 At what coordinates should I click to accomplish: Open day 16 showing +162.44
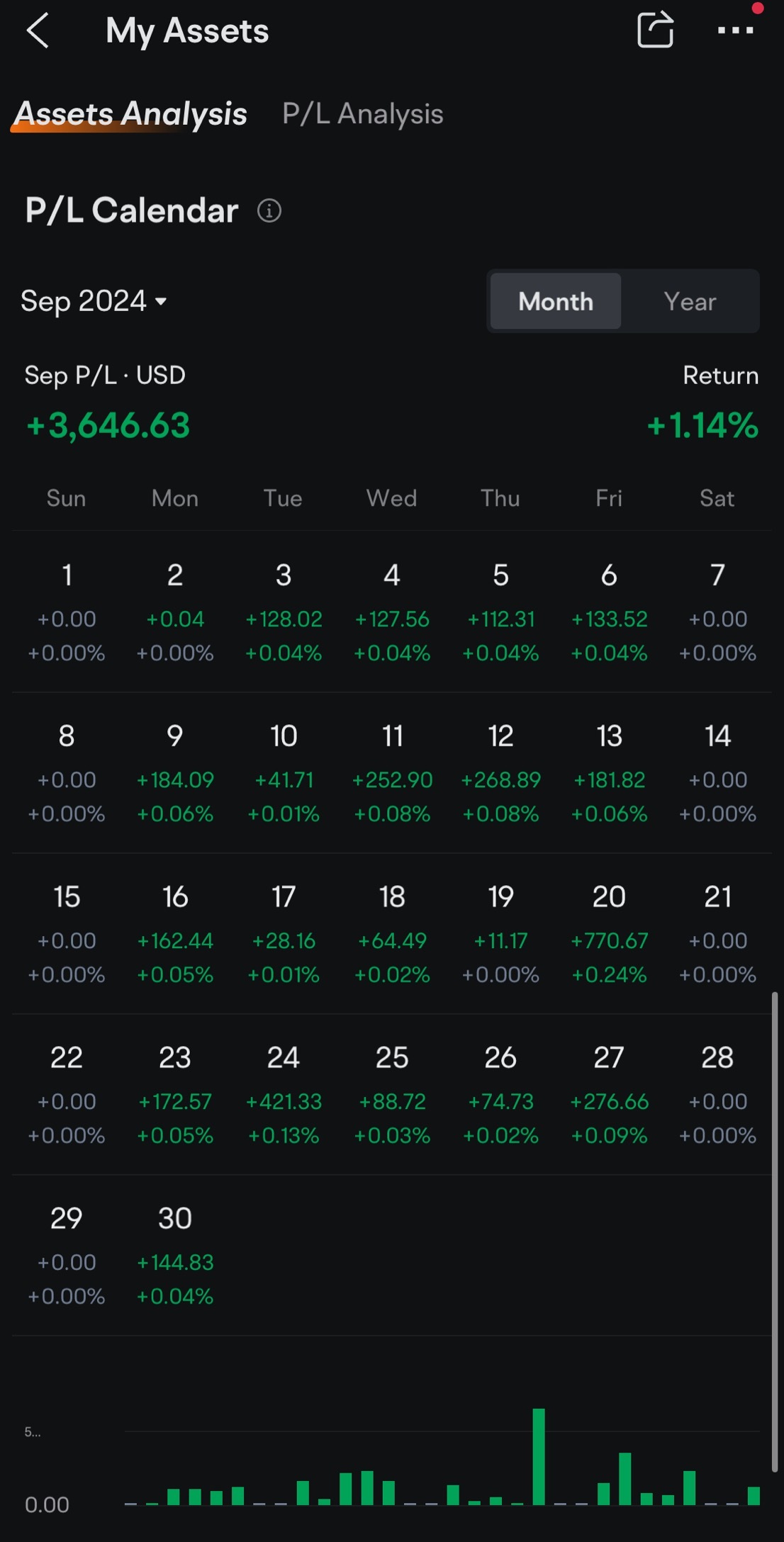175,933
